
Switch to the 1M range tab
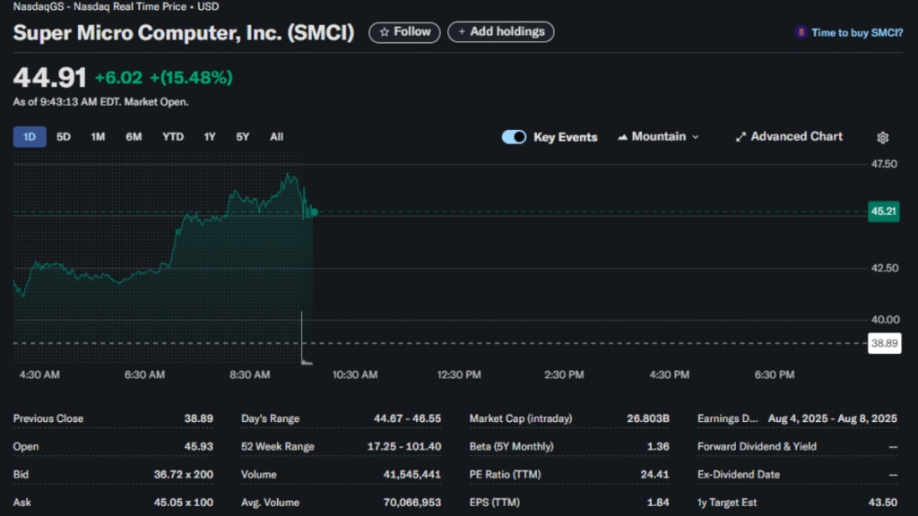tap(98, 137)
